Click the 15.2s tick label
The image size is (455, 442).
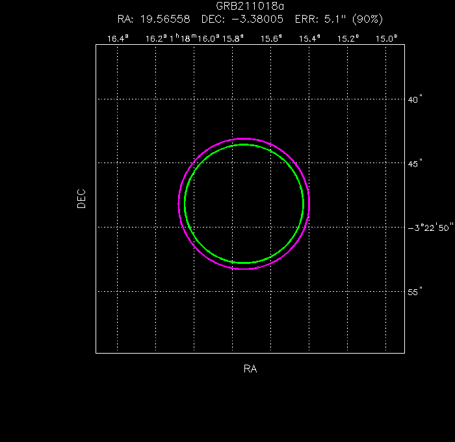[x=348, y=39]
